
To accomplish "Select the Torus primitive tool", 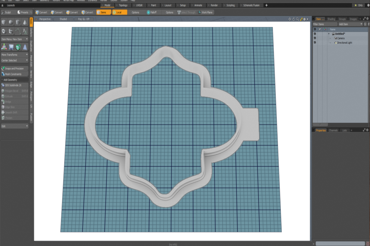I will pyautogui.click(x=4, y=31).
